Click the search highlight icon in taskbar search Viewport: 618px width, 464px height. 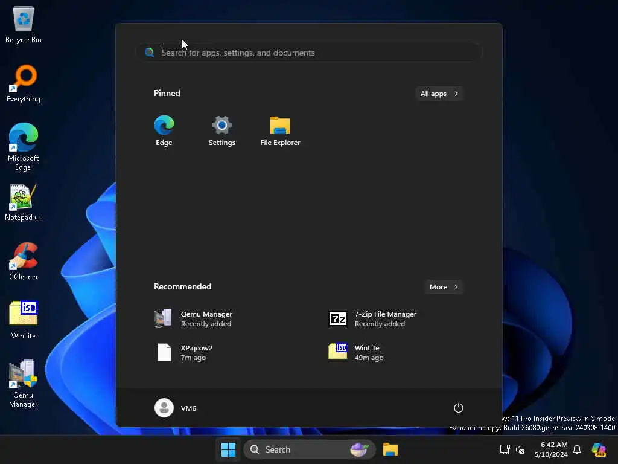coord(359,449)
